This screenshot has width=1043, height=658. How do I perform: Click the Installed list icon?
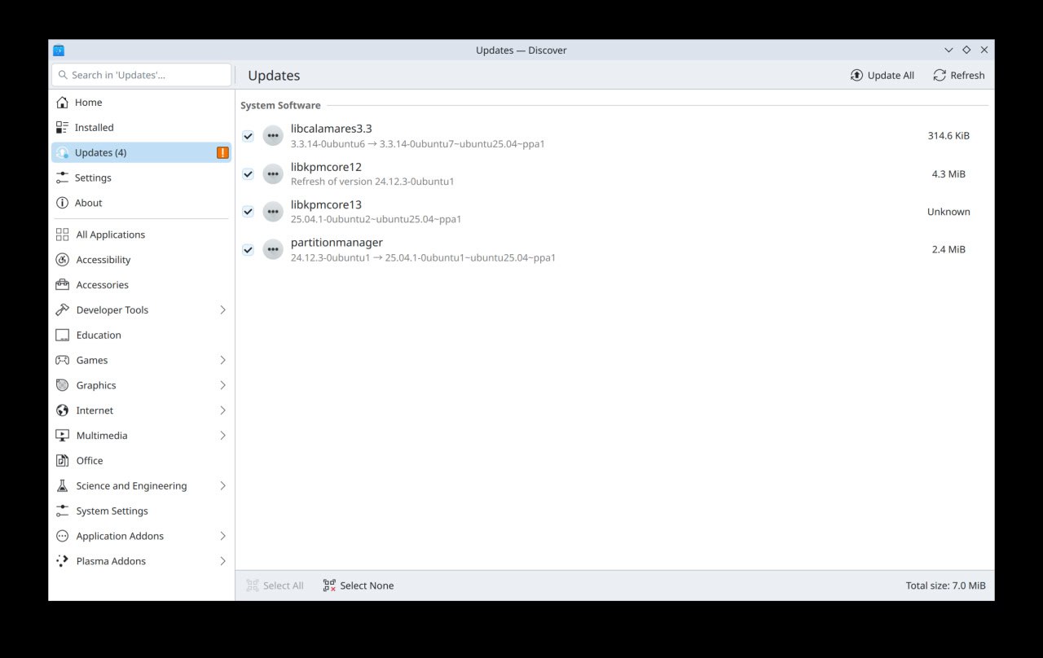pyautogui.click(x=62, y=128)
